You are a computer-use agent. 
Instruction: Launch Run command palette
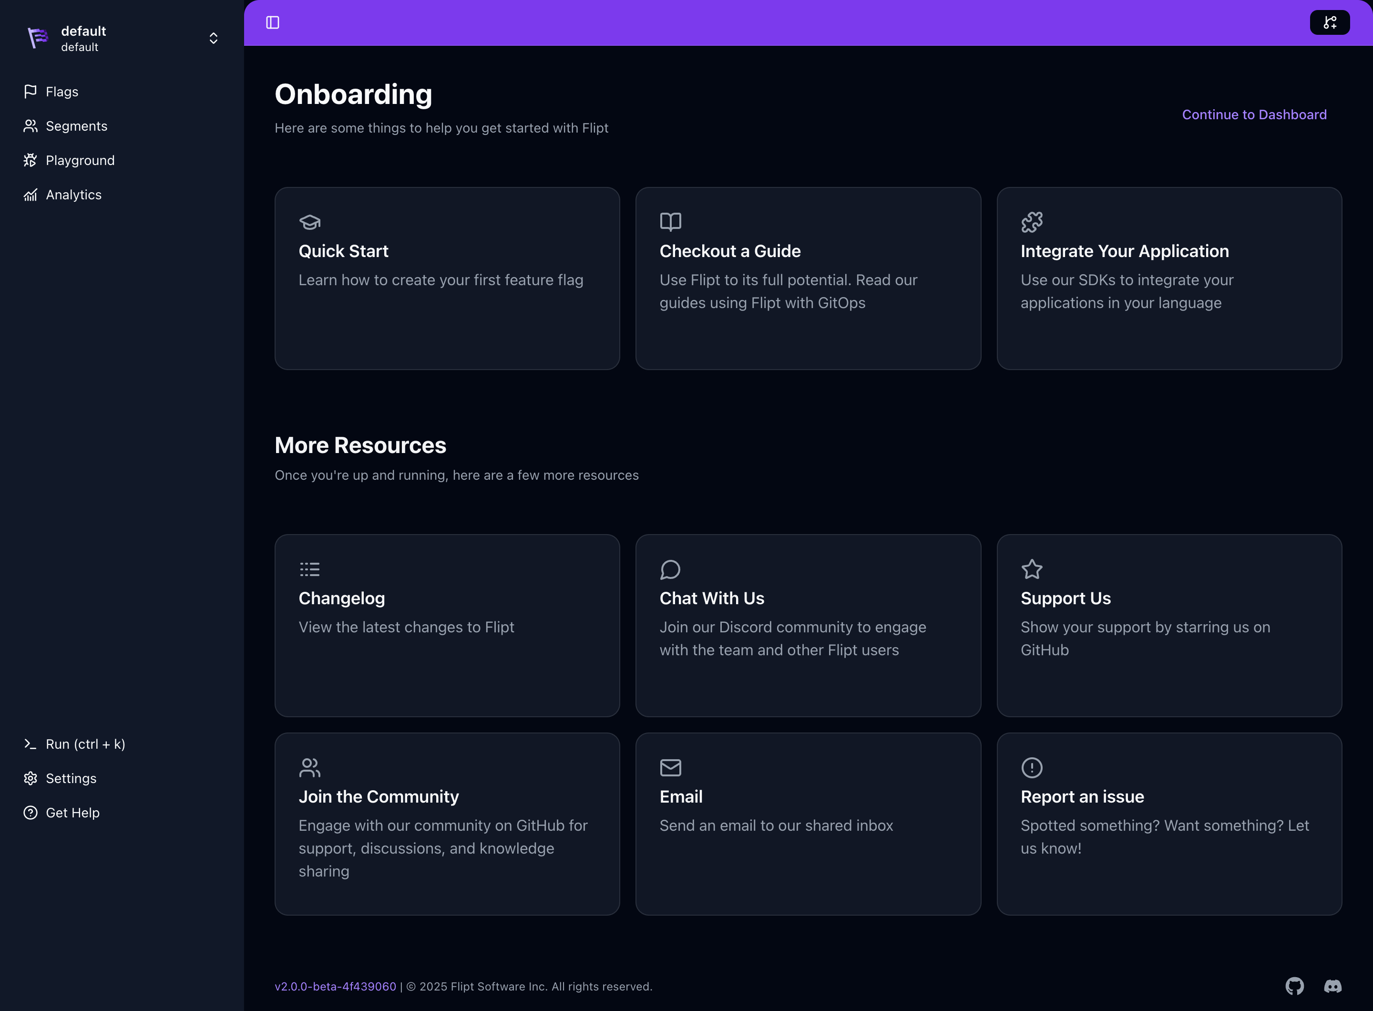[x=85, y=744]
